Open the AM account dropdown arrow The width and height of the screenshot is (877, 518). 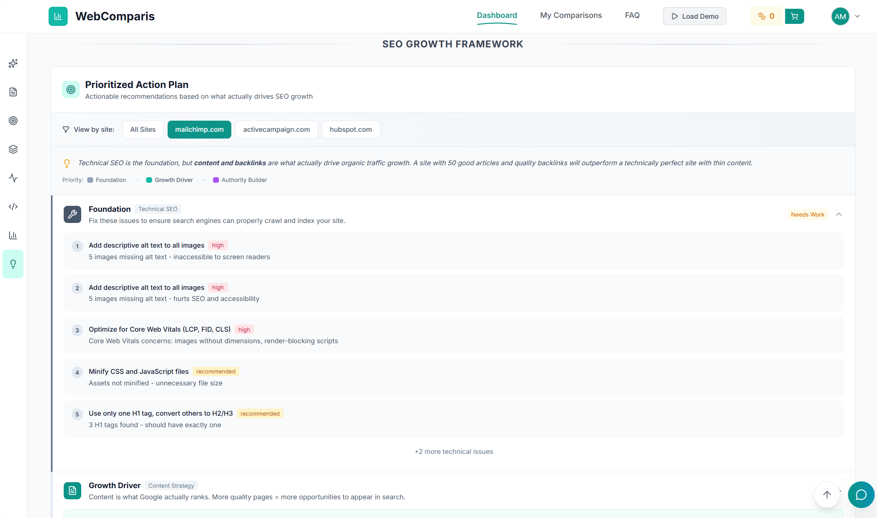857,16
